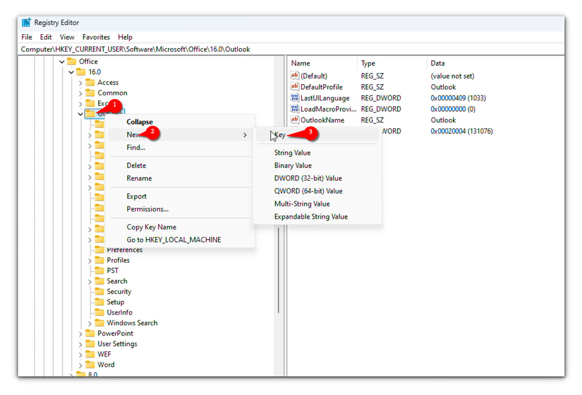The image size is (582, 395).
Task: Select Export from the context menu
Action: [x=182, y=196]
